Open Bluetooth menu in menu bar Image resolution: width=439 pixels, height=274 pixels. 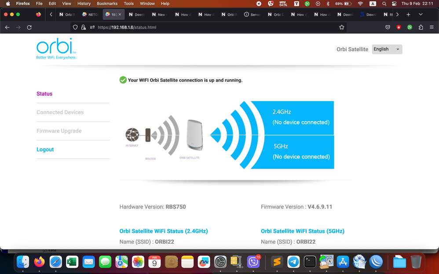pos(328,4)
